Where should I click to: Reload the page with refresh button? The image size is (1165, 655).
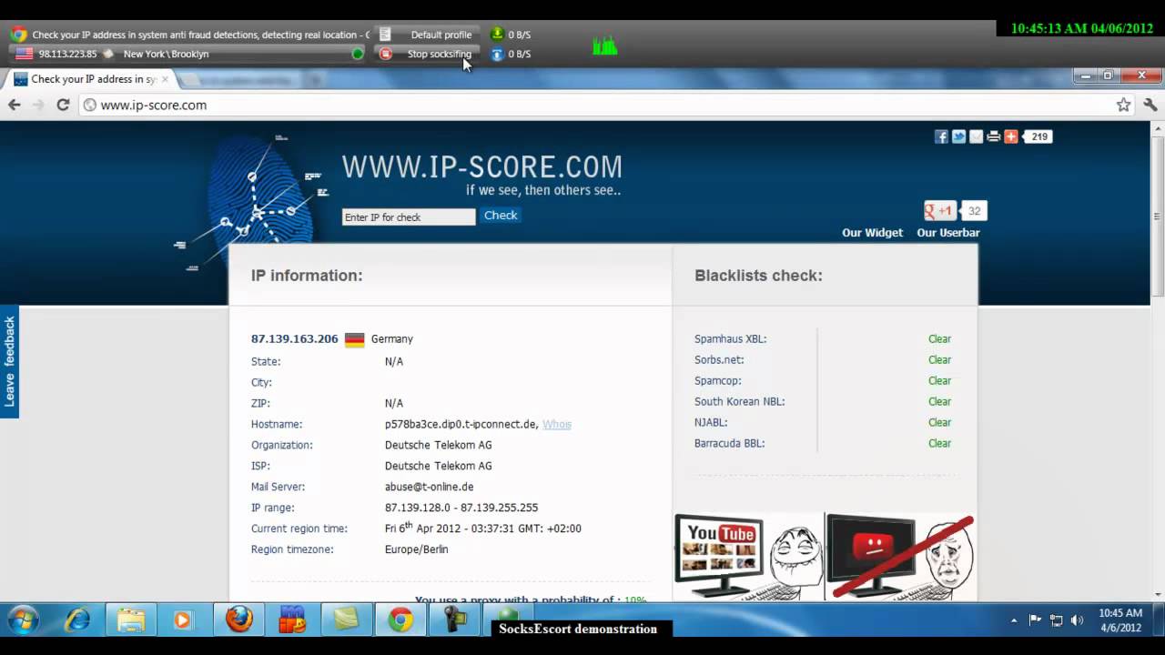click(x=63, y=105)
